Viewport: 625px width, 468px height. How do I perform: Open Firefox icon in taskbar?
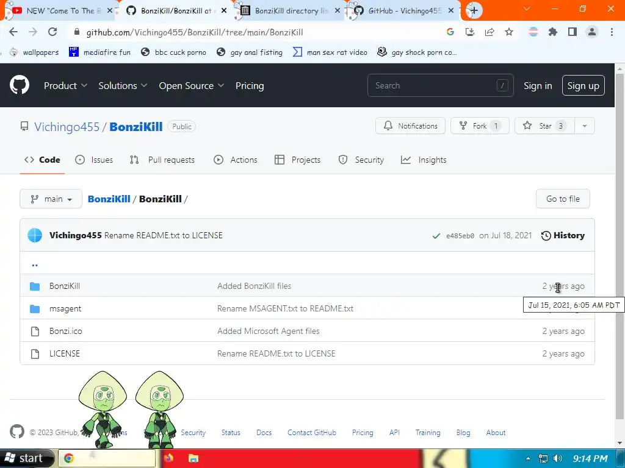[168, 458]
